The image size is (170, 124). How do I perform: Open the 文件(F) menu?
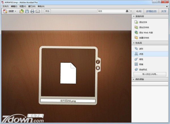coord(6,6)
